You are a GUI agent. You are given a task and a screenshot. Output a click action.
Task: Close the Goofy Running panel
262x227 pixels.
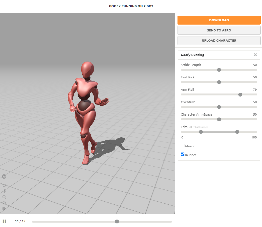[x=255, y=55]
